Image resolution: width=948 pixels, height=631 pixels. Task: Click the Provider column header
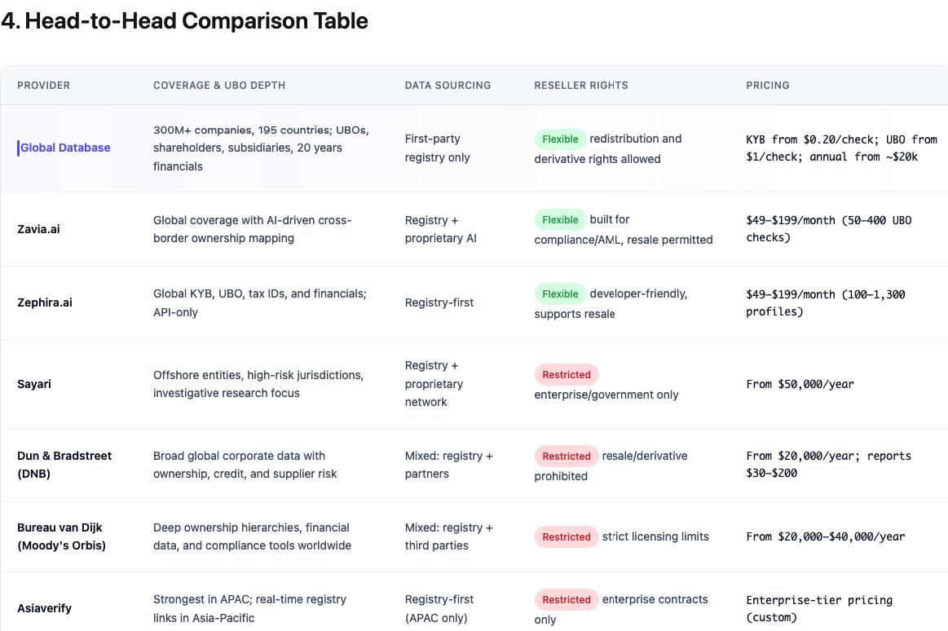tap(44, 86)
